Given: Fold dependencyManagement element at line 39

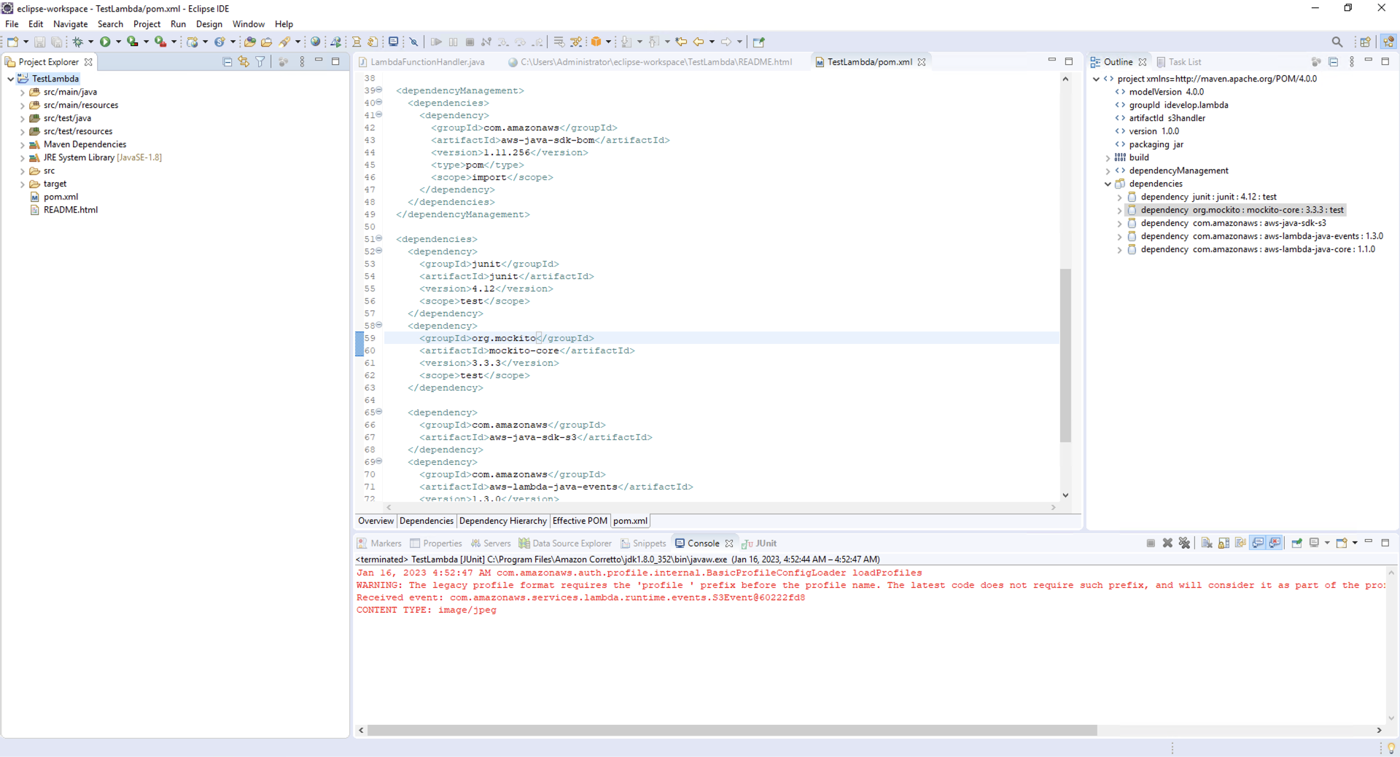Looking at the screenshot, I should tap(379, 90).
